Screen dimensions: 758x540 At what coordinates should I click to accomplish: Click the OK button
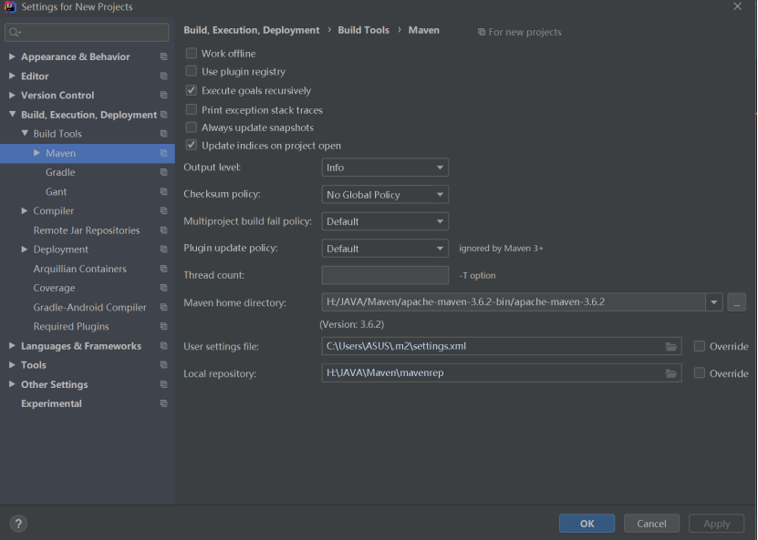tap(587, 524)
